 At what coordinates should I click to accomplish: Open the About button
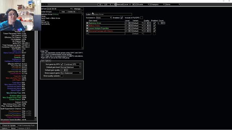coord(13,128)
